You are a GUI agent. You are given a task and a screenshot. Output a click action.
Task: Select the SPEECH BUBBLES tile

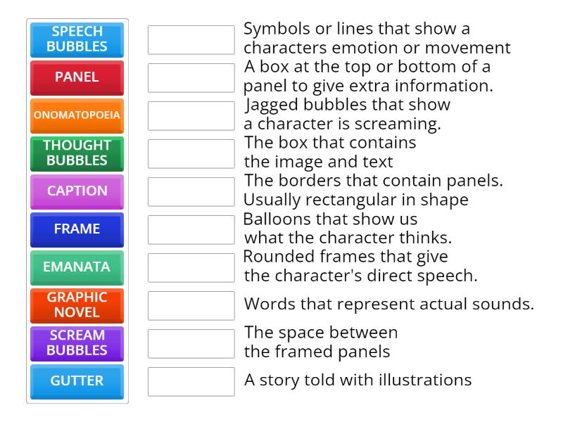(x=77, y=40)
